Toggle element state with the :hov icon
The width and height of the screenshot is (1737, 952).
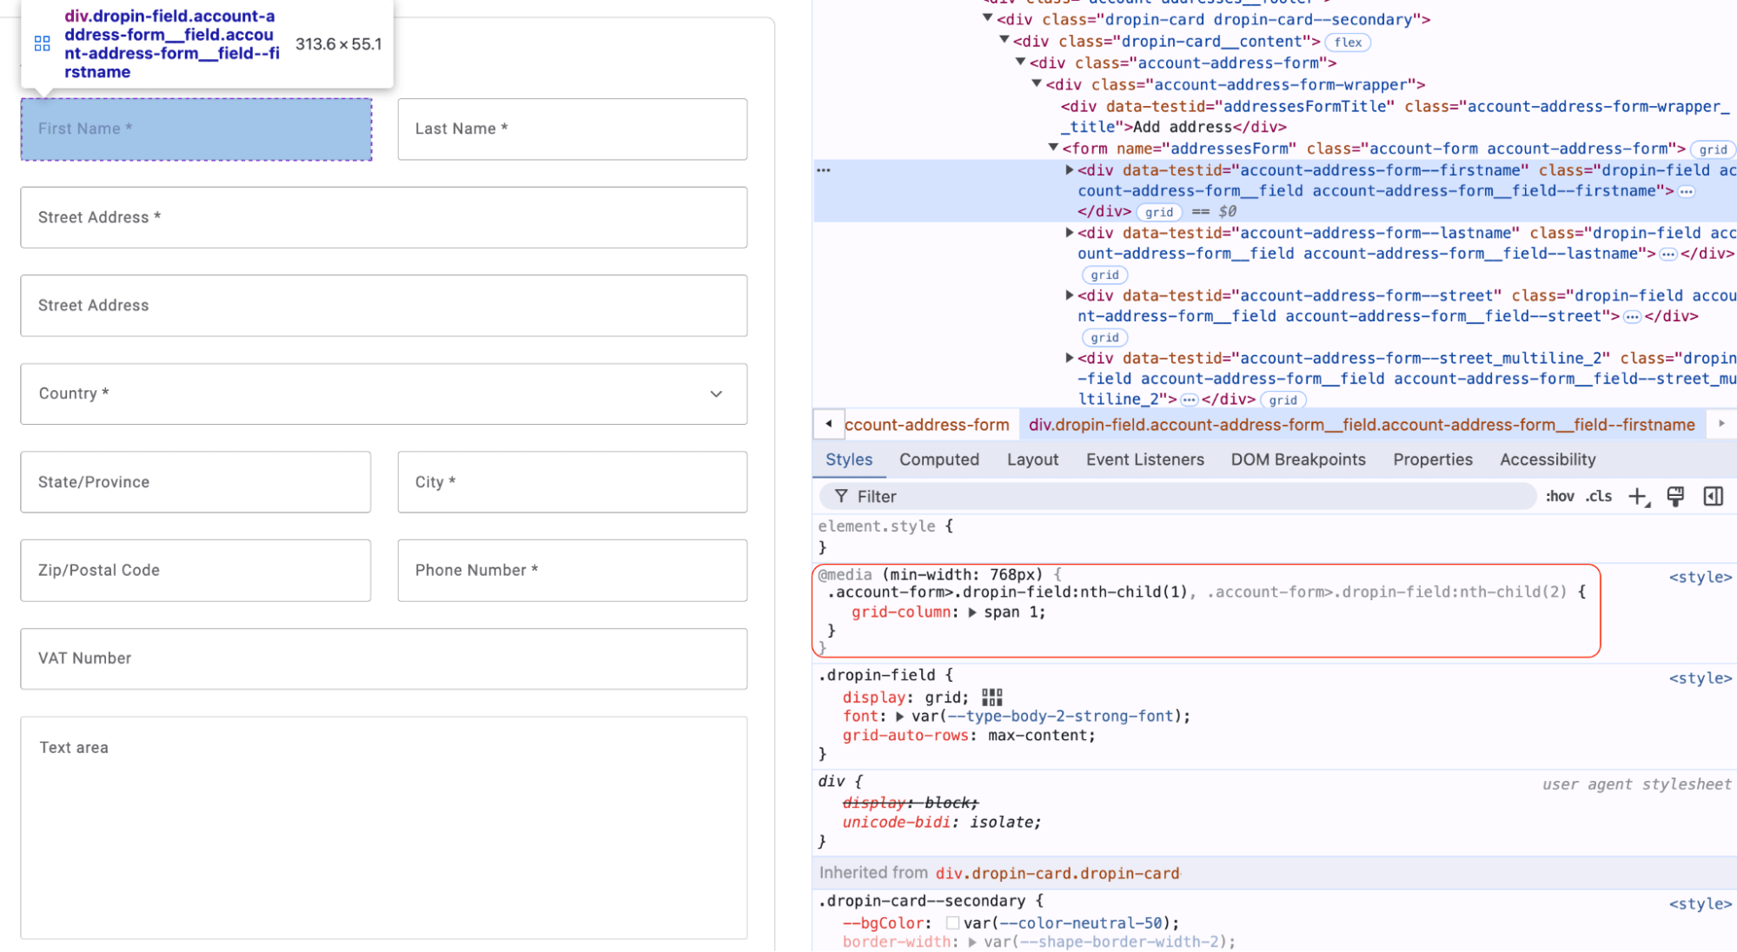[x=1561, y=496]
